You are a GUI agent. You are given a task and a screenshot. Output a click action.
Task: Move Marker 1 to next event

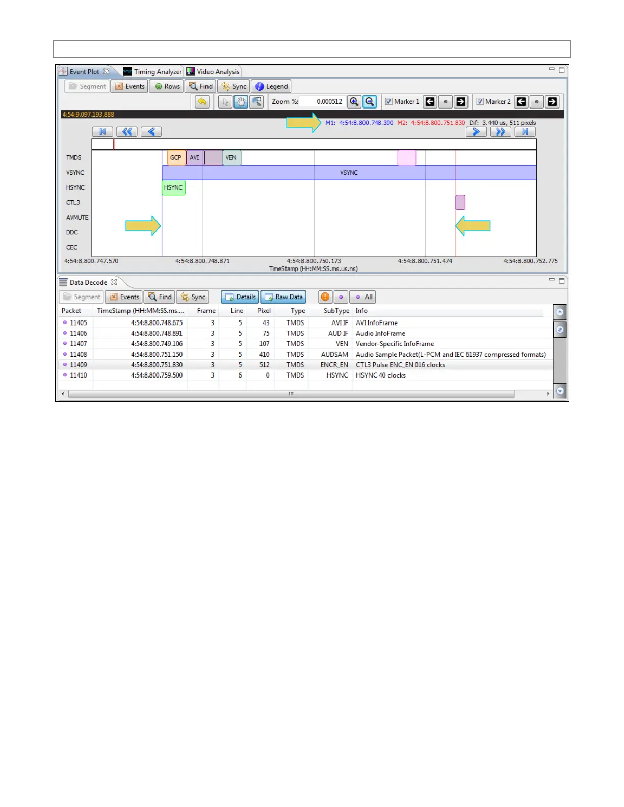[461, 102]
